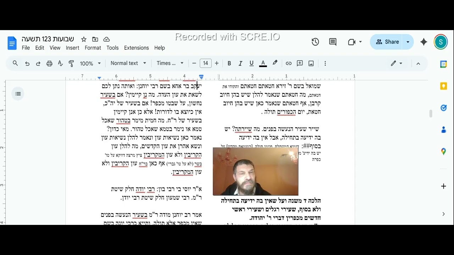454x255 pixels.
Task: Open the View menu
Action: pyautogui.click(x=55, y=48)
